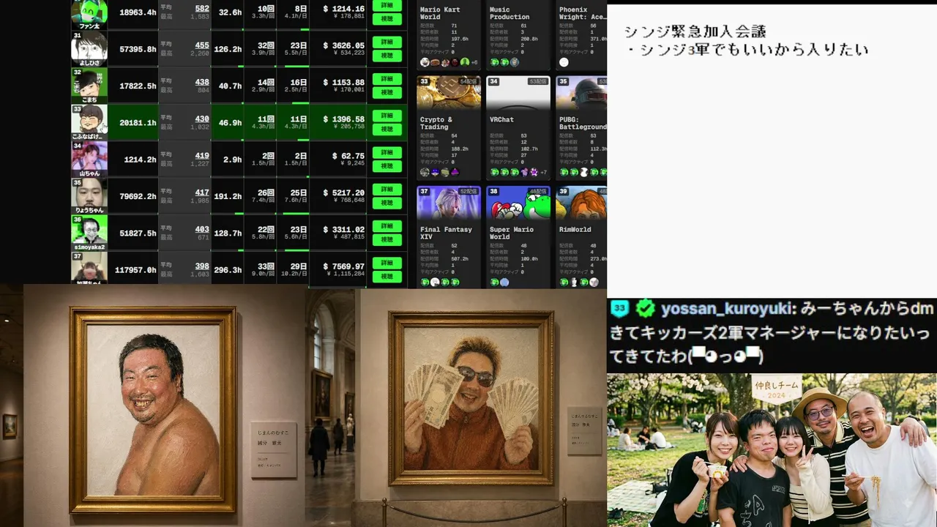The width and height of the screenshot is (937, 527).
Task: Click 視聴 for simoyaka2
Action: [x=387, y=239]
